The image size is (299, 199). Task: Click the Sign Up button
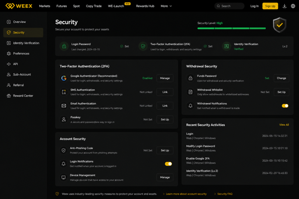click(x=270, y=6)
